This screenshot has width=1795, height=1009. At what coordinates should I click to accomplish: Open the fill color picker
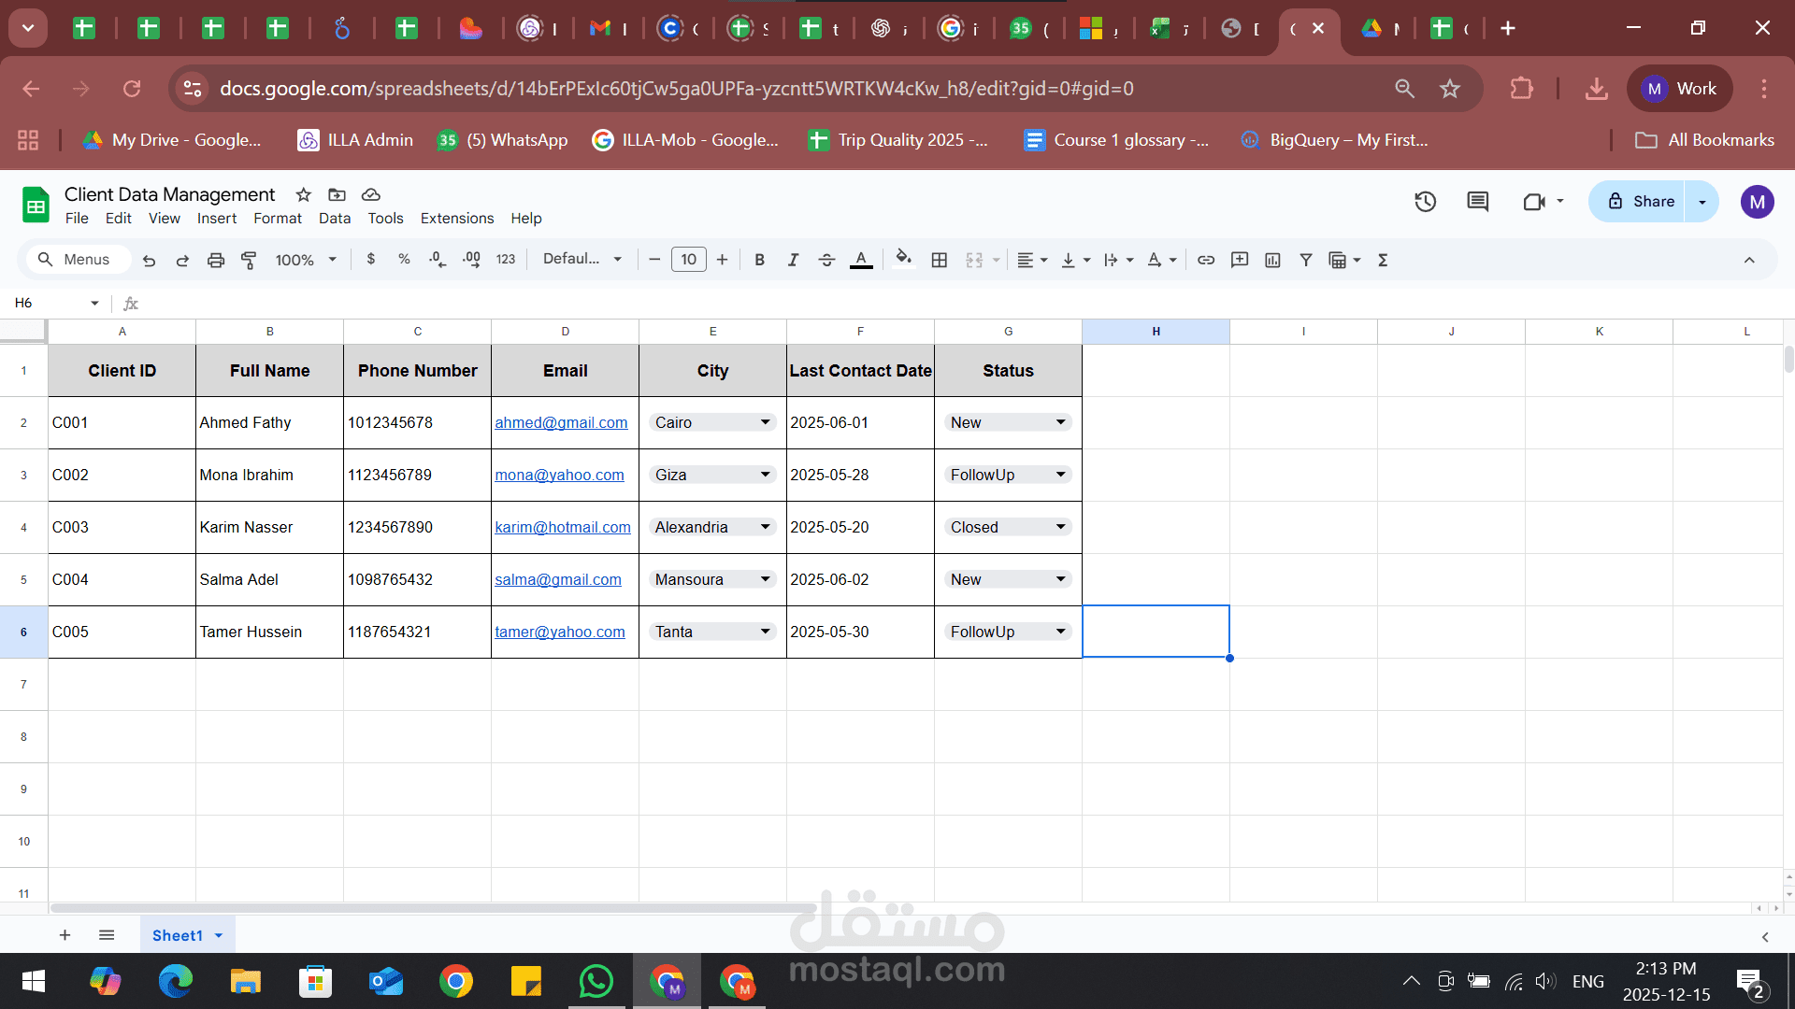[x=903, y=259]
